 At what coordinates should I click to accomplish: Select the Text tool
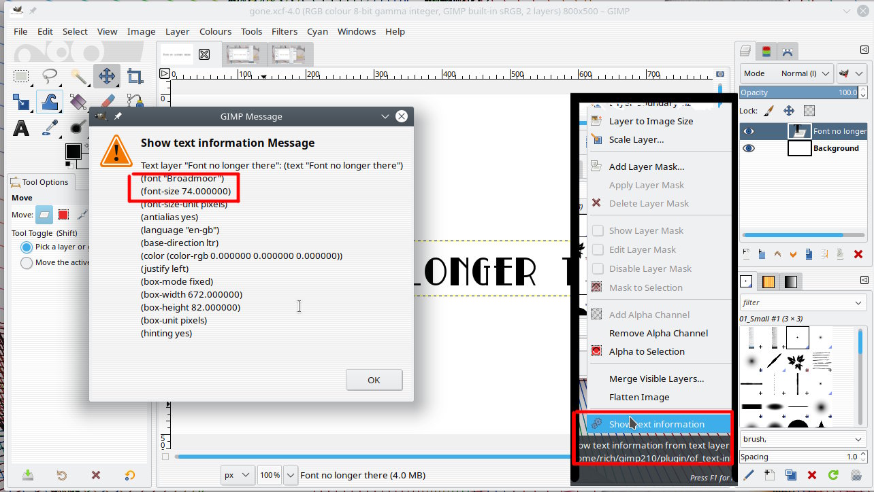point(22,128)
